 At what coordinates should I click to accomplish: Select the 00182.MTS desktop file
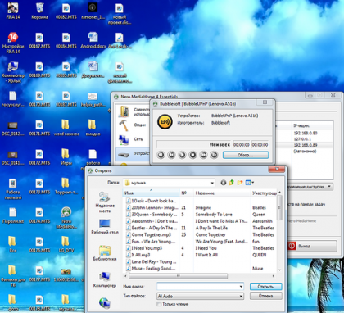coord(66,11)
